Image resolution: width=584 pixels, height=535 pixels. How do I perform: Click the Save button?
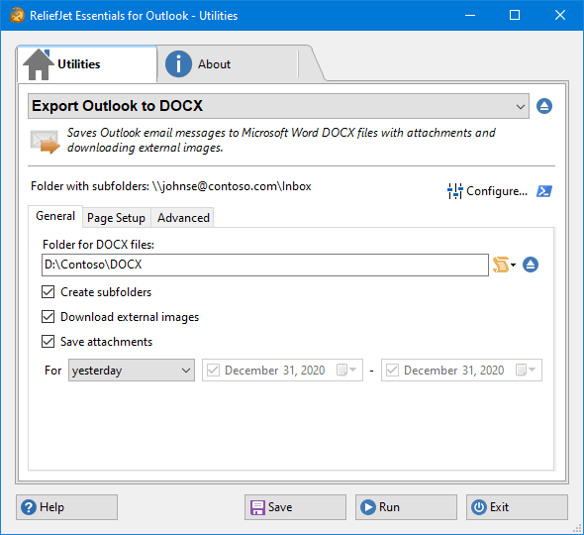click(x=295, y=507)
